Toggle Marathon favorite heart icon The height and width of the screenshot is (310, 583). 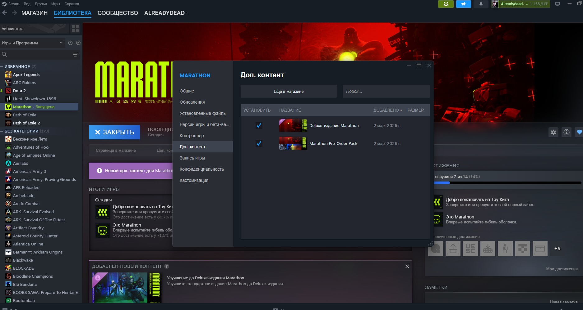[x=579, y=132]
